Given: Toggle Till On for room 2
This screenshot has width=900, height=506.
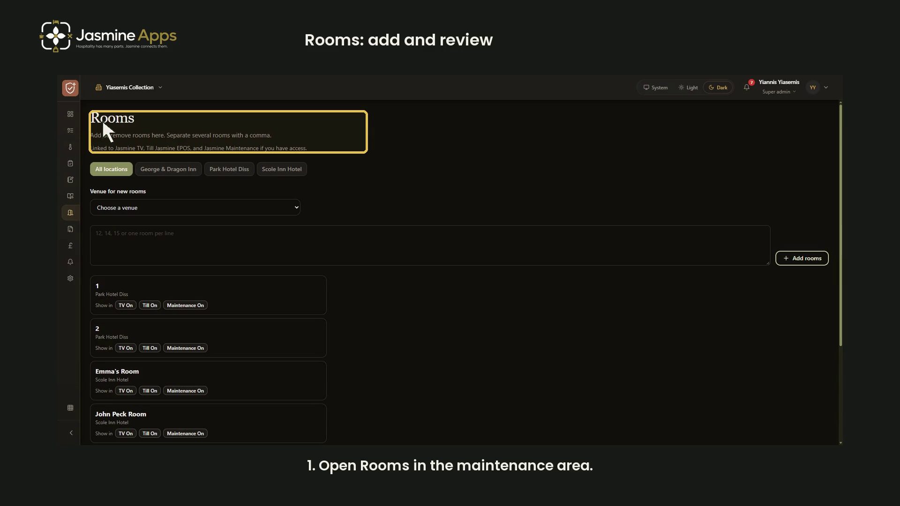Looking at the screenshot, I should click(x=150, y=348).
